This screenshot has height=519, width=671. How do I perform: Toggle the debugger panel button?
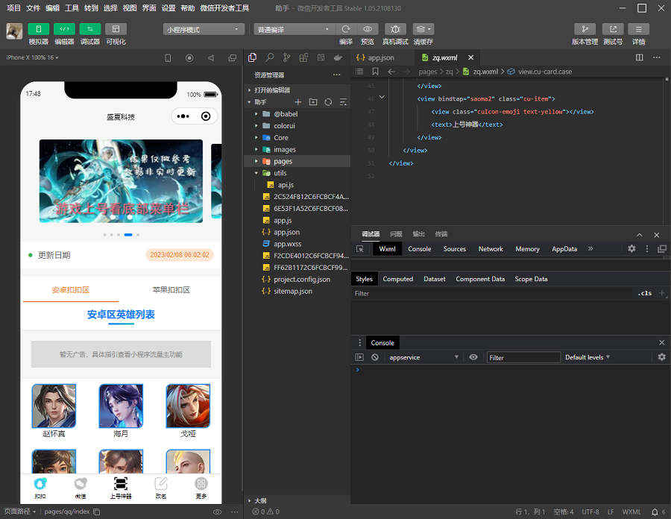coord(90,29)
